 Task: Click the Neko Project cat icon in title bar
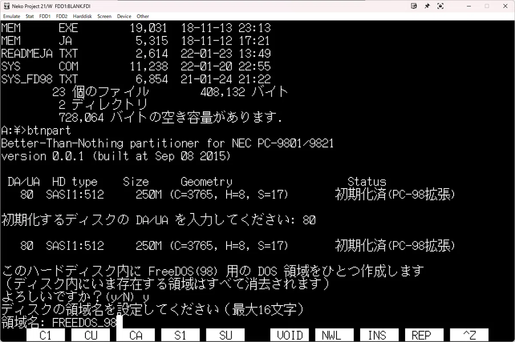tap(6, 6)
